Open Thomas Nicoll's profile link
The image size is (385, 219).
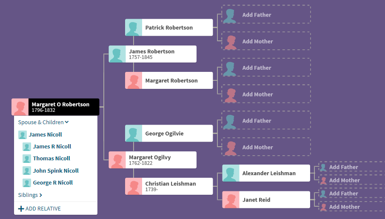51,159
